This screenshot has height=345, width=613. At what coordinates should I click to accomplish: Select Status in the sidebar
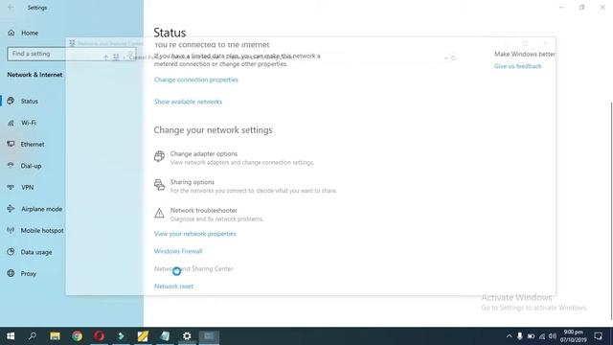click(30, 101)
